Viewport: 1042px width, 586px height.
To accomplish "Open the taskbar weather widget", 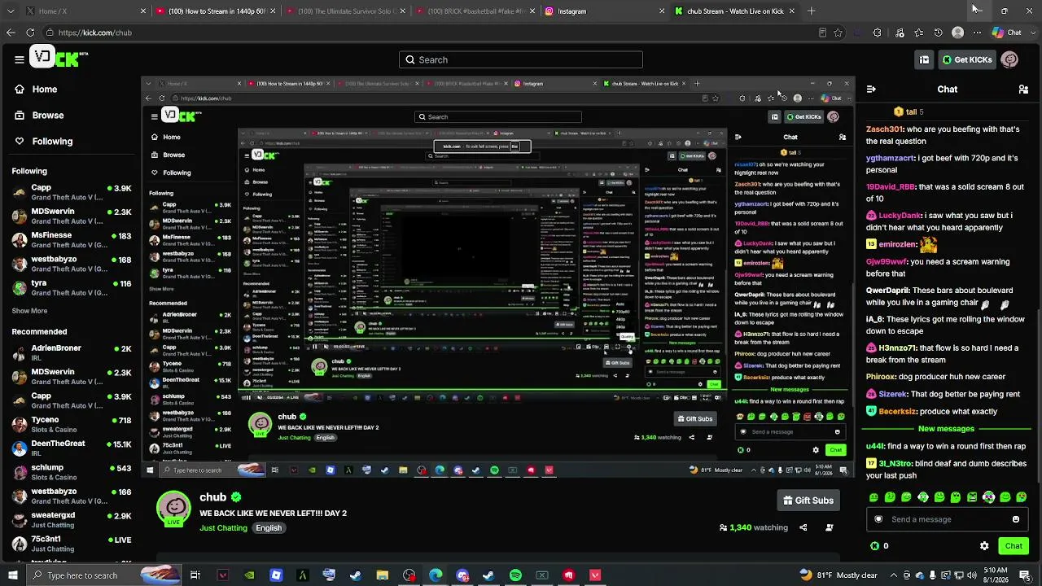I will click(x=838, y=575).
